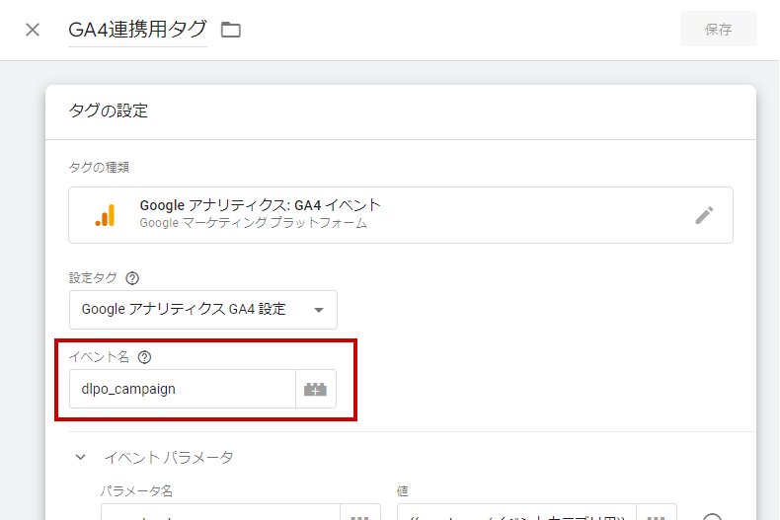Open help icon beside イベント名
The width and height of the screenshot is (780, 520).
click(144, 357)
